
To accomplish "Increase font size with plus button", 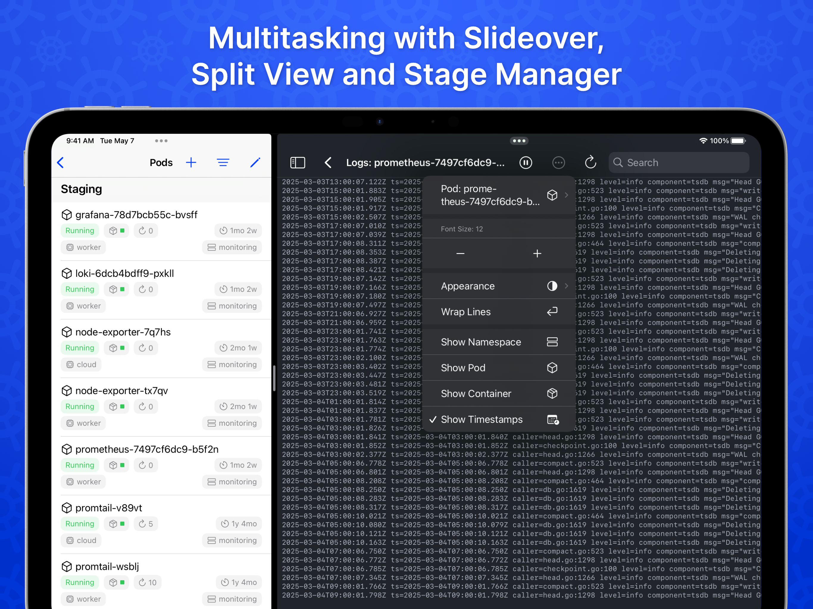I will (537, 253).
